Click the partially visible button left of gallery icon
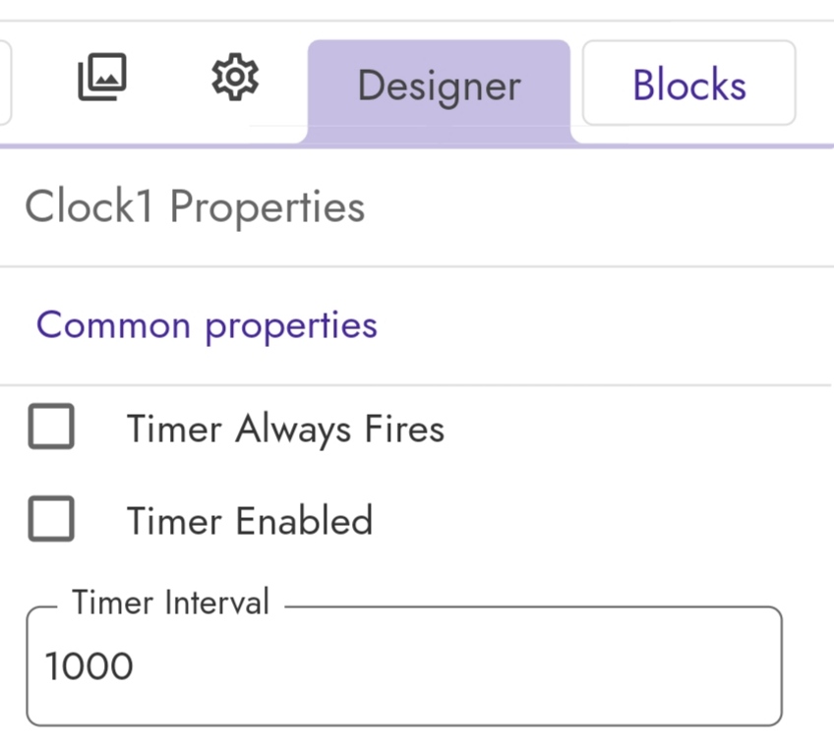Image resolution: width=834 pixels, height=747 pixels. [4, 83]
